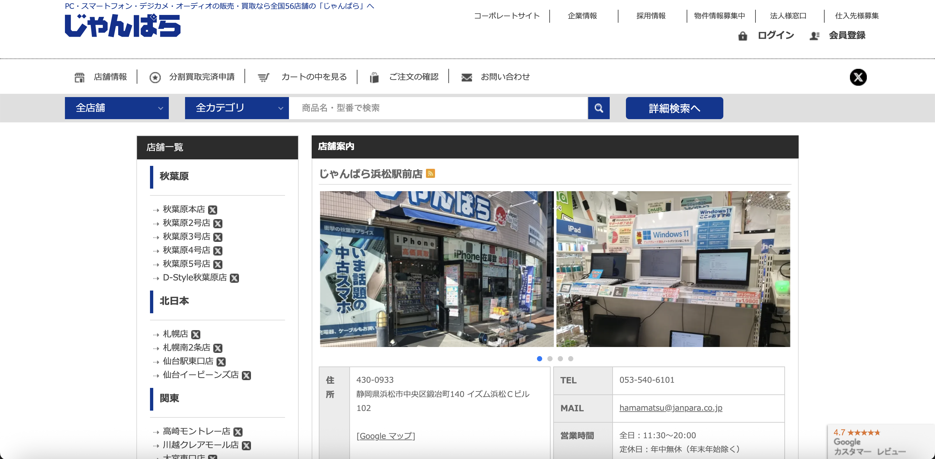
Task: Open 川越クレアモール店 store link
Action: coord(201,445)
